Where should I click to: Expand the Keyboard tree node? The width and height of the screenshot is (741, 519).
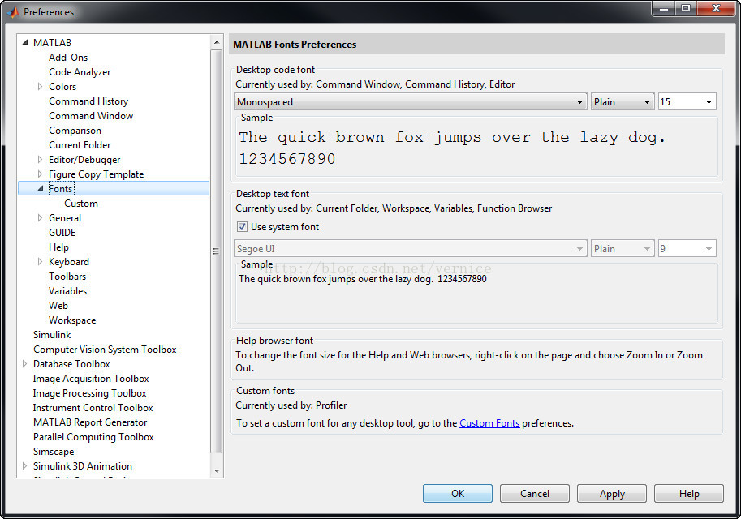[40, 262]
